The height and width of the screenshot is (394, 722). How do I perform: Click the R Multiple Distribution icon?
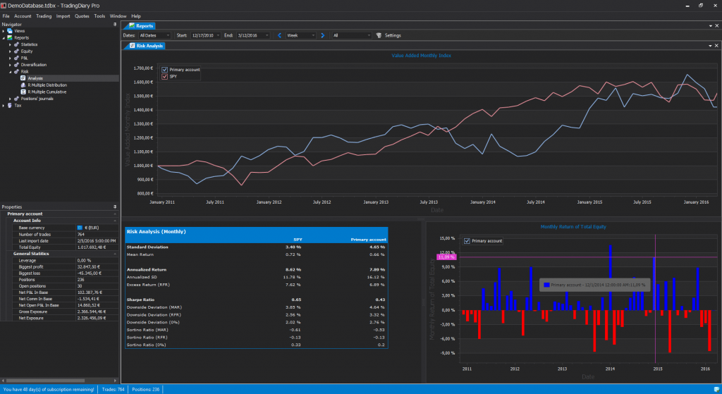click(x=23, y=85)
